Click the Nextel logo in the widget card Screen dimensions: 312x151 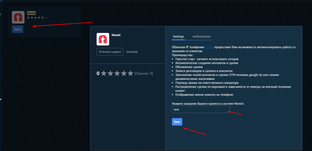[18, 17]
